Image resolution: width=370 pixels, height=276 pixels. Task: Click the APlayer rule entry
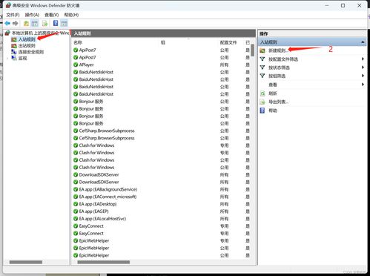[x=86, y=65]
